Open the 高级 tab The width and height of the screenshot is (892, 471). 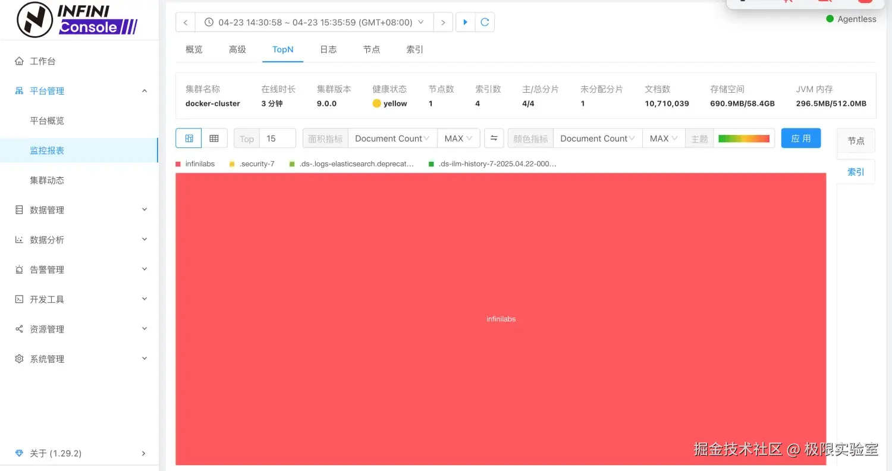pos(237,49)
